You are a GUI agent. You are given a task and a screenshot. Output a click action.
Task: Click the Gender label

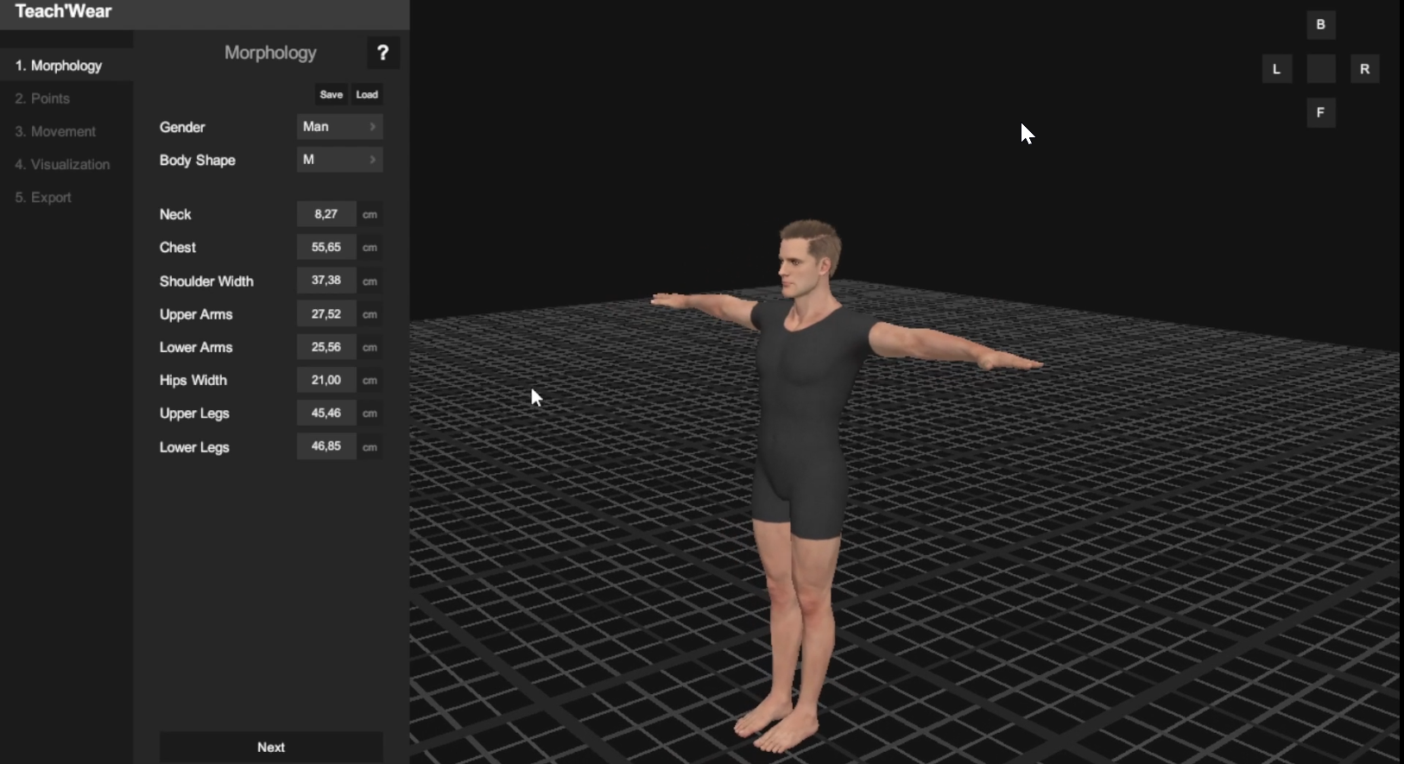point(182,127)
